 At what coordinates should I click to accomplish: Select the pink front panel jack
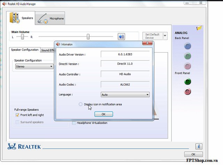coord(188,92)
